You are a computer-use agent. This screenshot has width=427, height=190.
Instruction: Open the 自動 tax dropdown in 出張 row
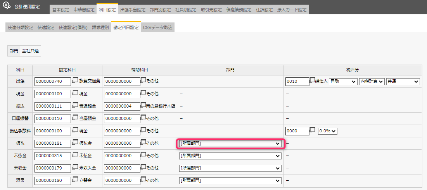click(342, 82)
